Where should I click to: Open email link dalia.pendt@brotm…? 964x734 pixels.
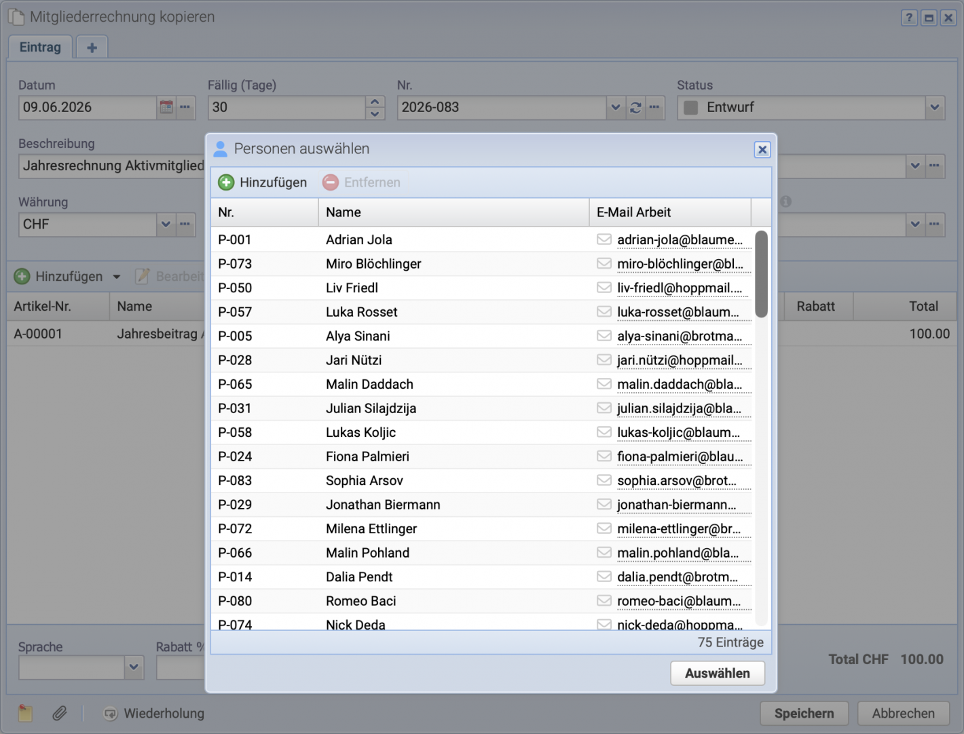pyautogui.click(x=678, y=577)
